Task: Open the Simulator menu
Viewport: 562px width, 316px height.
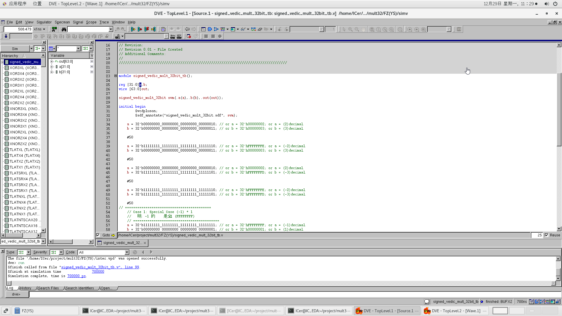Action: point(44,22)
